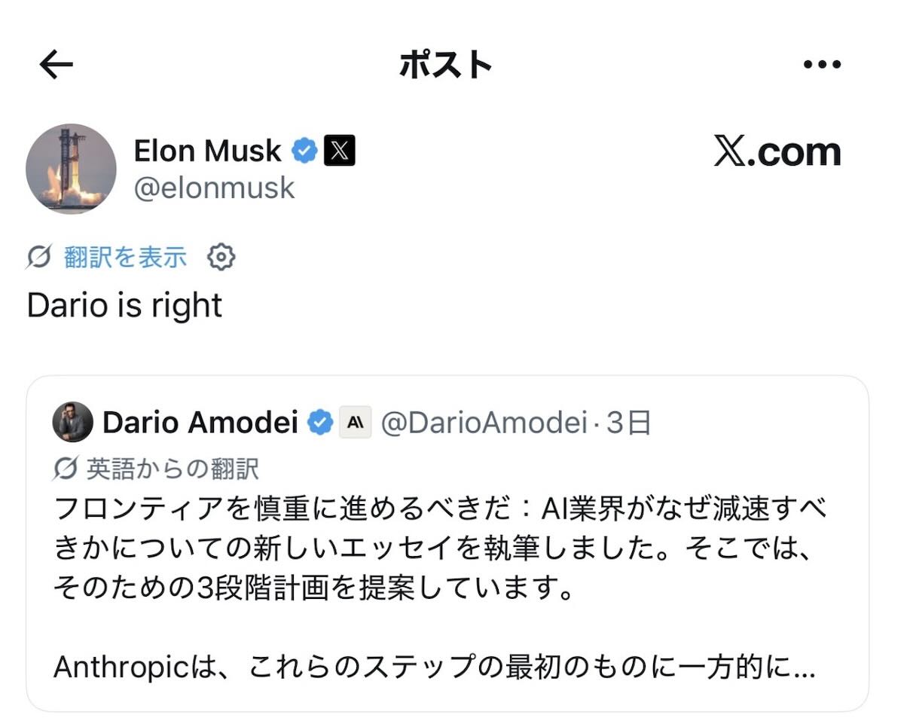
Task: Go back using the left arrow
Action: 56,66
